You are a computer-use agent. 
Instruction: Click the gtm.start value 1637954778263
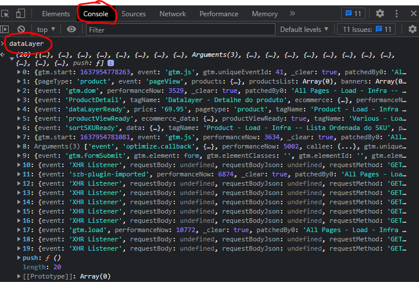click(105, 72)
